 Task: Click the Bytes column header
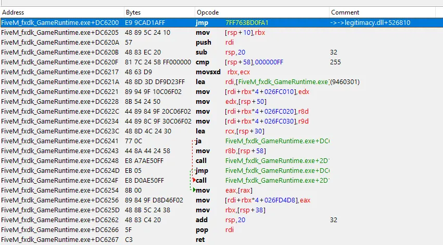click(133, 12)
